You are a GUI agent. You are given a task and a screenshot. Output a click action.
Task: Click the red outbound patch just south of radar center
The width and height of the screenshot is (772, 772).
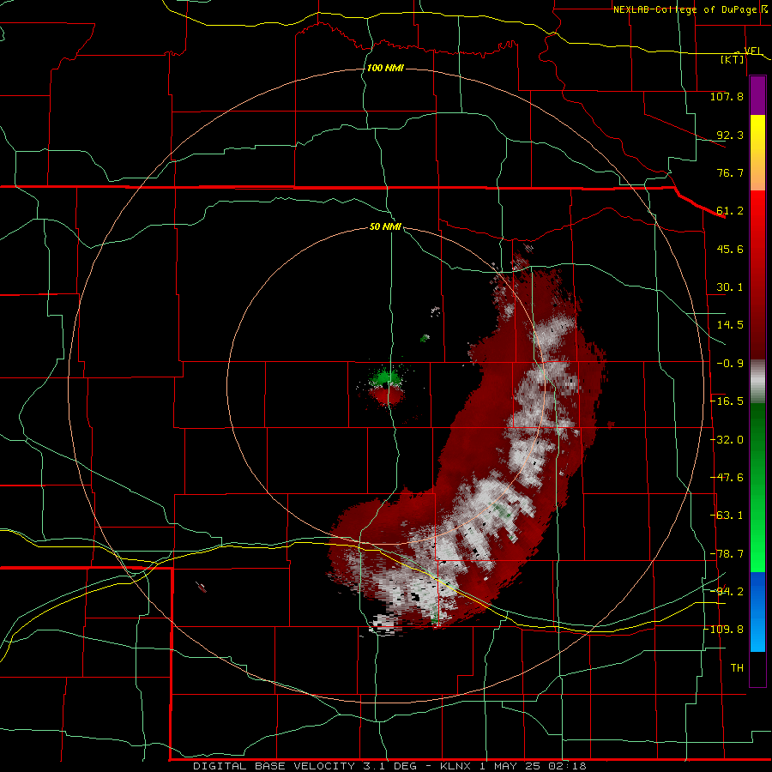pos(387,395)
